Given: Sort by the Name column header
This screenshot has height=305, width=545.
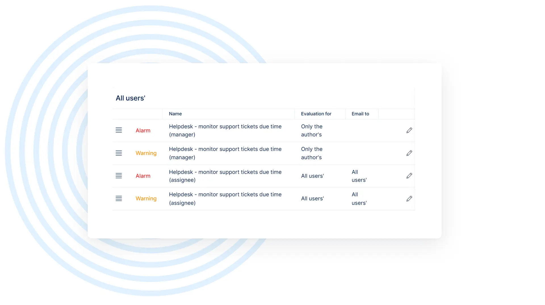Looking at the screenshot, I should point(175,114).
